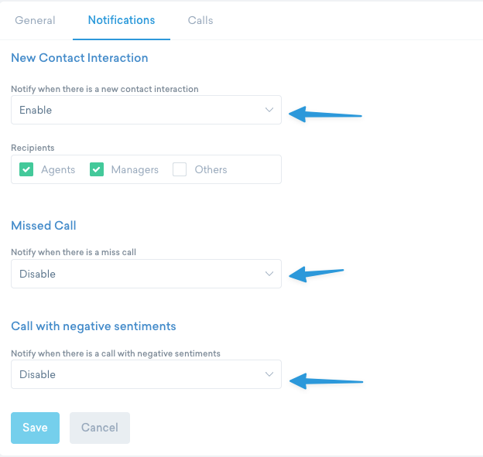Click the Save button
The width and height of the screenshot is (483, 457).
click(35, 428)
